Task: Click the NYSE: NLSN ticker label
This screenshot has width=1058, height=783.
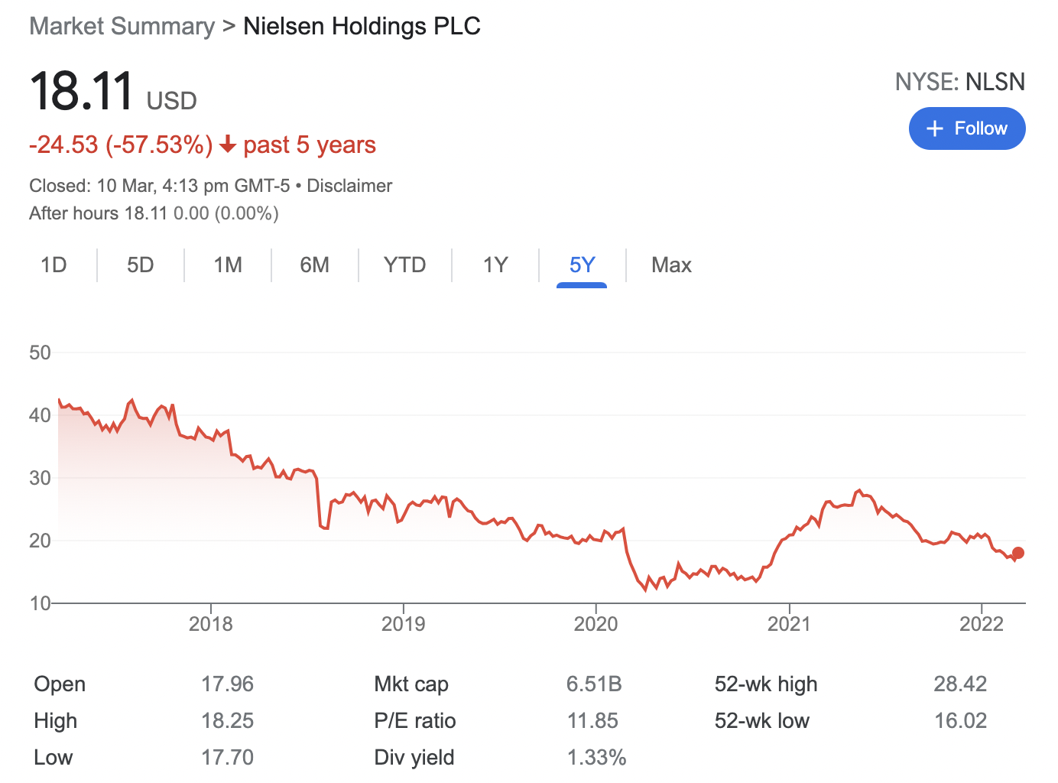Action: point(959,82)
